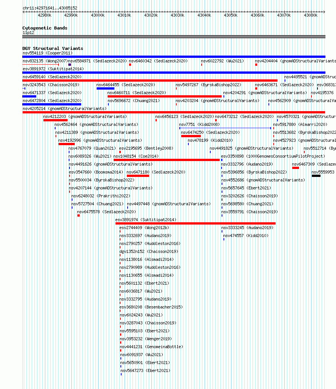Click the nsv5696672 (Chuang2021) label
Image resolution: width=336 pixels, height=389 pixels.
[x=134, y=101]
